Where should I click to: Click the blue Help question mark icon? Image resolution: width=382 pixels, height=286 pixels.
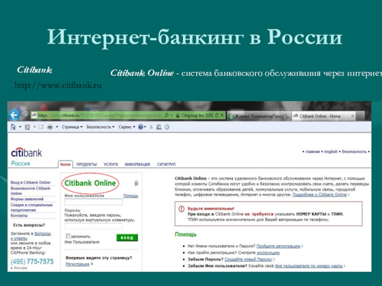pyautogui.click(x=140, y=127)
